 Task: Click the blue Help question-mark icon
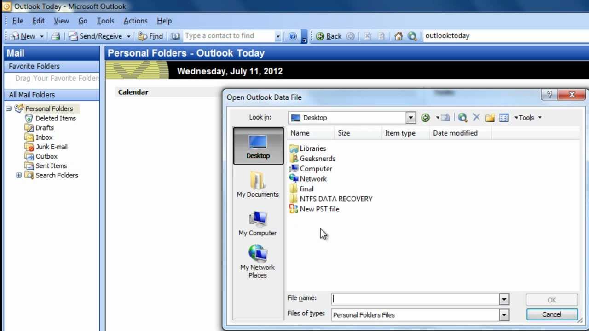coord(293,36)
